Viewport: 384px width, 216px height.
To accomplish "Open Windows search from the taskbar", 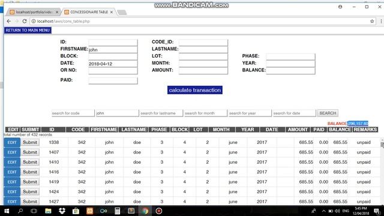I will click(x=20, y=211).
